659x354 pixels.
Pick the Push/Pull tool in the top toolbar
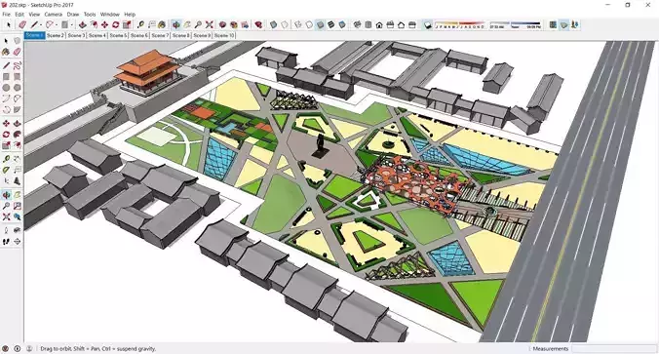pyautogui.click(x=82, y=24)
